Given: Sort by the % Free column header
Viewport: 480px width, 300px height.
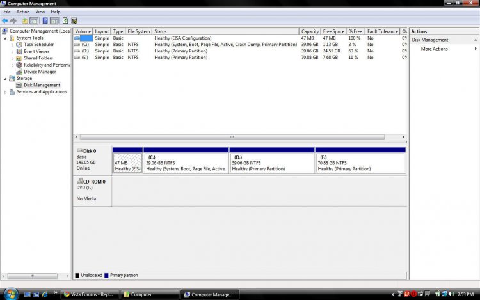Looking at the screenshot, I should (x=355, y=31).
